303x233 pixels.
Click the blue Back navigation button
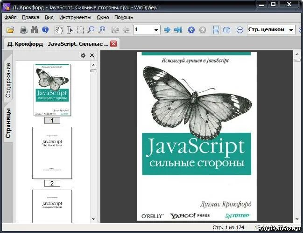191,30
